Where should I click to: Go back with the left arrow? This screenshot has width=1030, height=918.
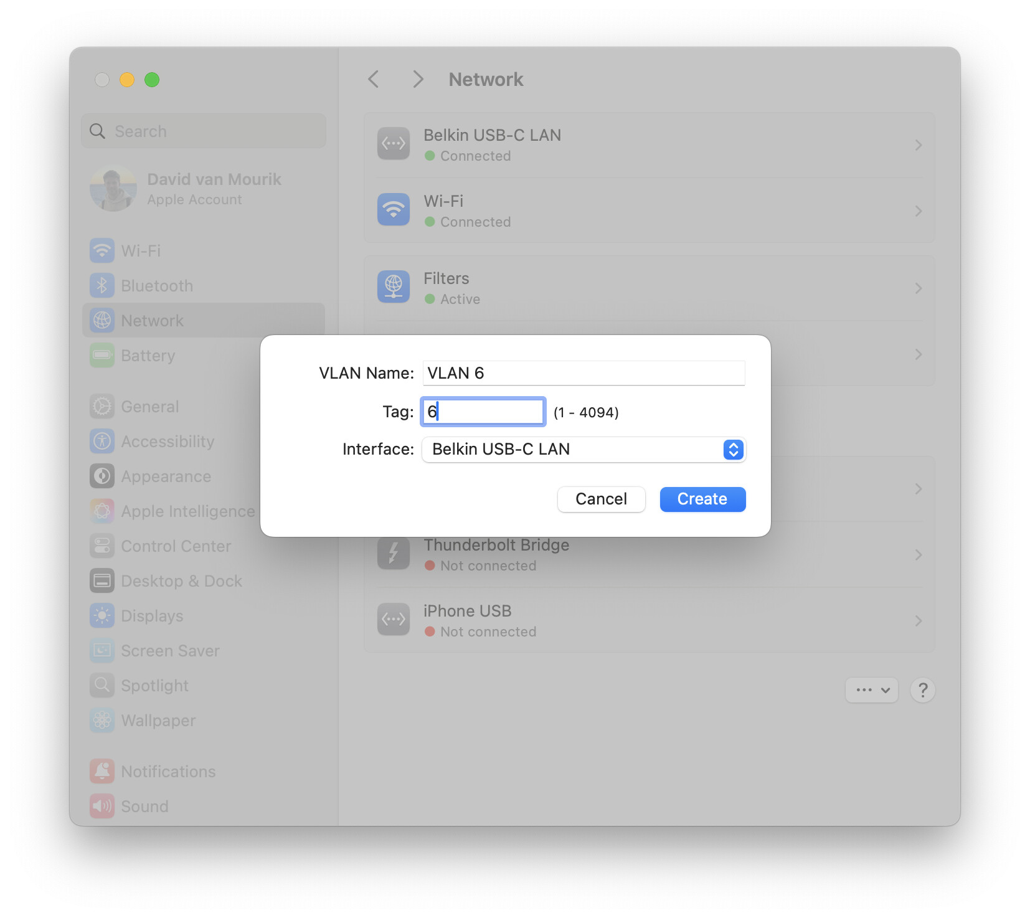click(x=374, y=80)
